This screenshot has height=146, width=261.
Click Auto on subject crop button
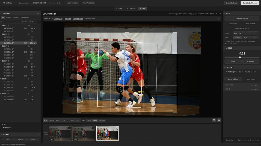tap(242, 19)
